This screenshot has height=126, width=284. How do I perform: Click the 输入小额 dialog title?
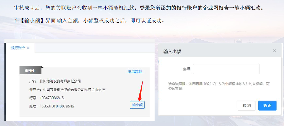[172, 52]
